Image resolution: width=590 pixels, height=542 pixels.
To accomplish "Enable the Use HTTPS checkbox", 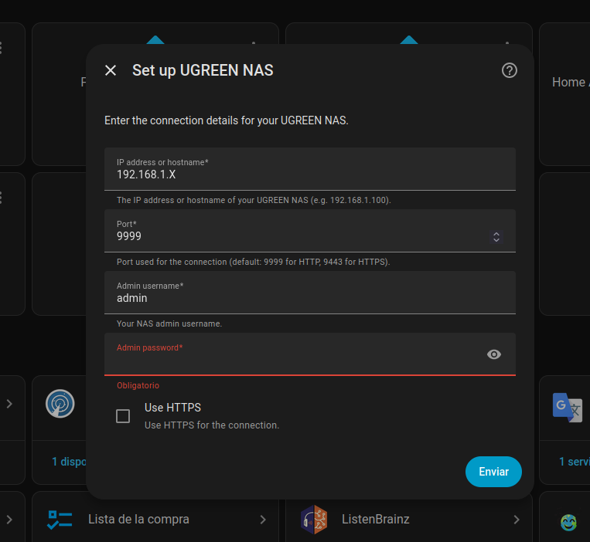I will [123, 416].
